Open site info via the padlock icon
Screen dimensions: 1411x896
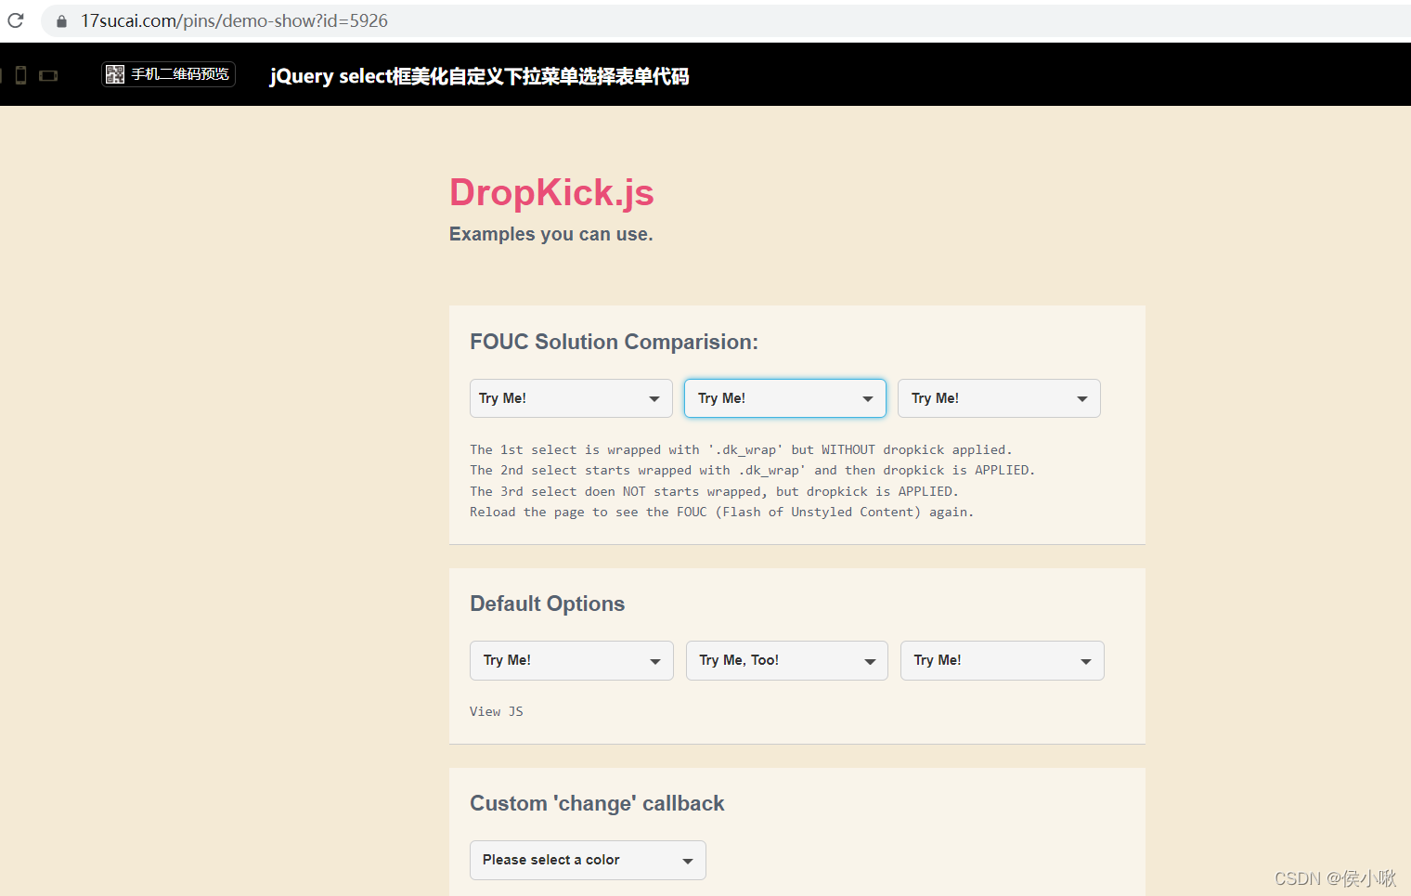click(x=61, y=21)
